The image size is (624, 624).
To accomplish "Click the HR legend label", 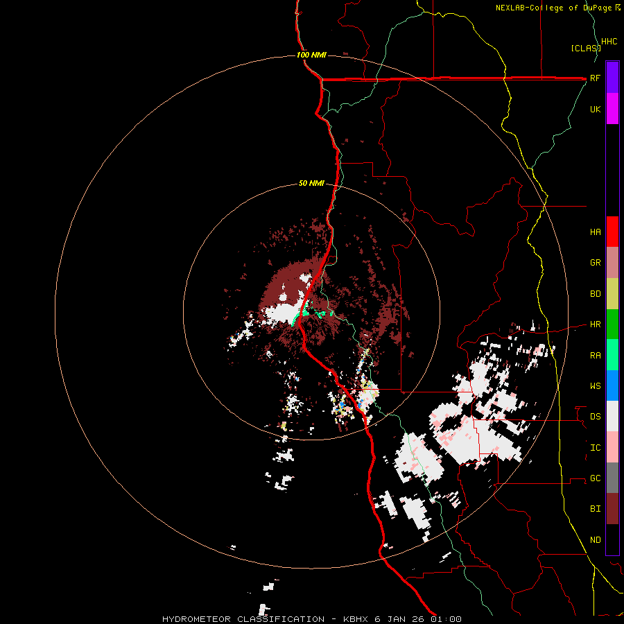I will (x=595, y=324).
